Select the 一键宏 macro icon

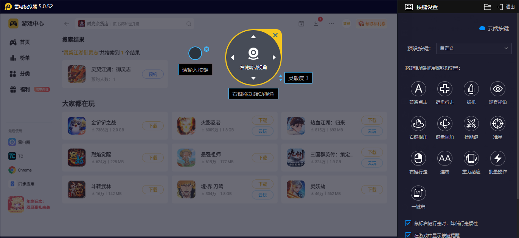click(x=418, y=193)
